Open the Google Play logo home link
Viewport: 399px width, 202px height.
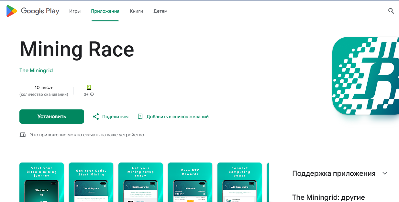[33, 11]
